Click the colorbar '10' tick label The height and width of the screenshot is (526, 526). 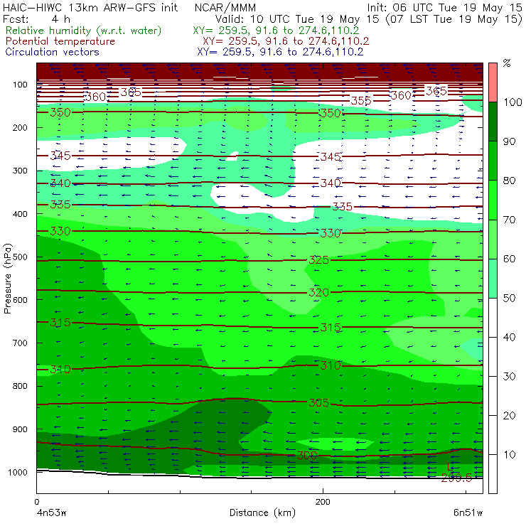(x=509, y=454)
